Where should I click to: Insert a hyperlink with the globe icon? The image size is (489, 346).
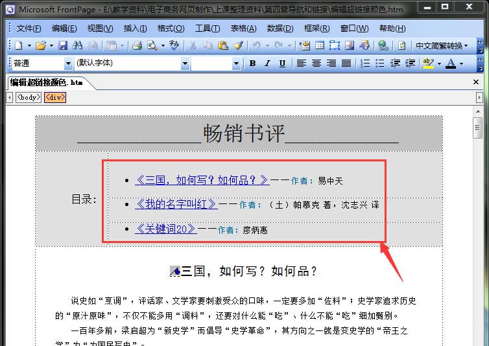coord(383,46)
